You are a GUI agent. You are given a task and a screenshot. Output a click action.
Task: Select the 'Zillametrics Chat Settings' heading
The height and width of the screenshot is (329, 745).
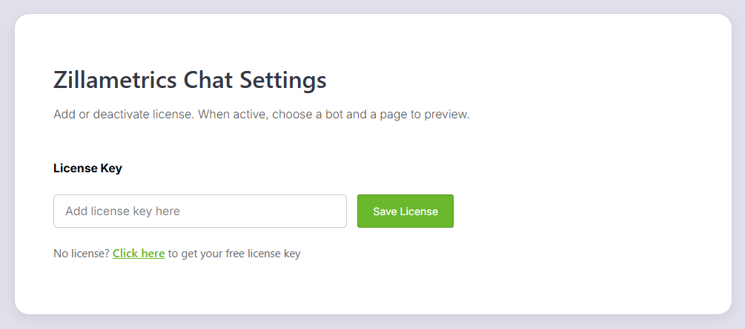pyautogui.click(x=190, y=80)
